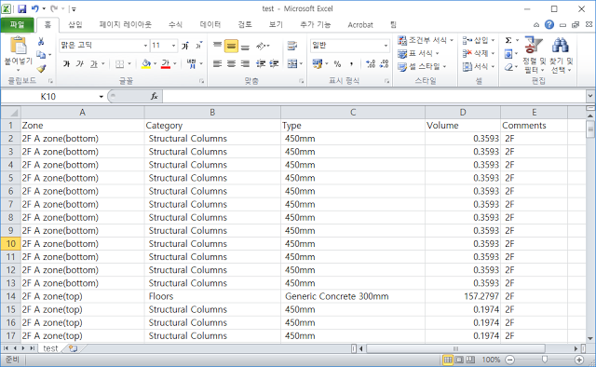Toggle align text left button
The image size is (596, 367).
(217, 63)
